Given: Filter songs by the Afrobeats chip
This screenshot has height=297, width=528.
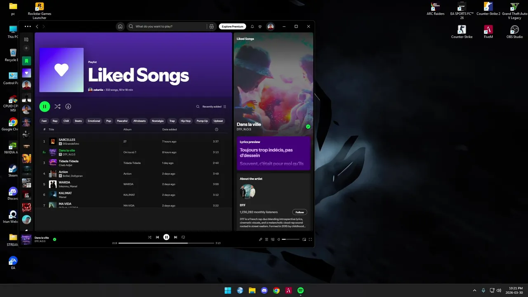Looking at the screenshot, I should 139,121.
